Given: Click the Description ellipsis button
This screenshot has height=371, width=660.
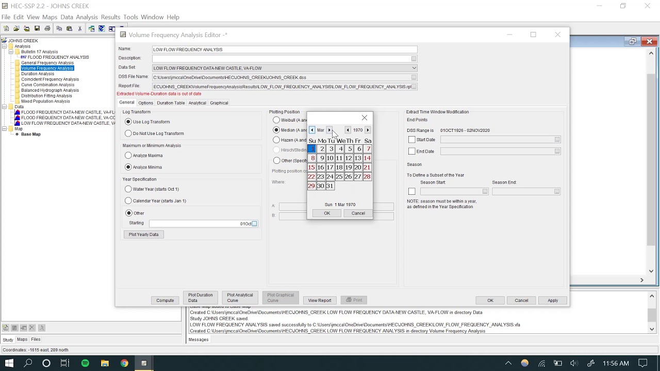Looking at the screenshot, I should 414,59.
